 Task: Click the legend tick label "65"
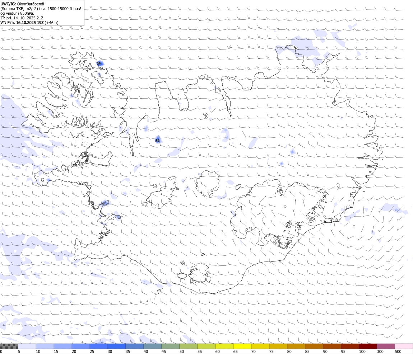coord(236,351)
